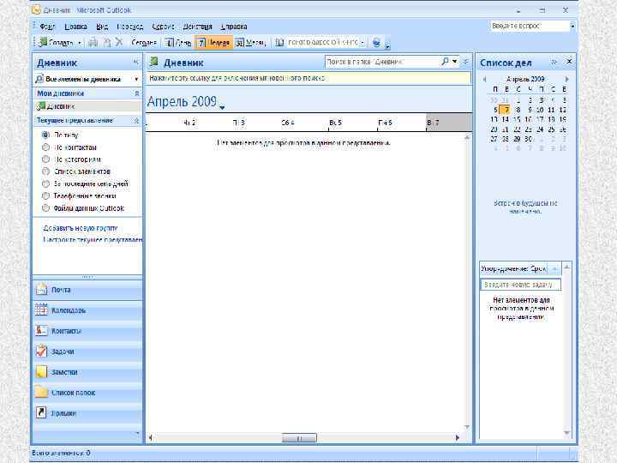Collapse the Мои дневники group
This screenshot has height=463, width=617.
click(137, 93)
